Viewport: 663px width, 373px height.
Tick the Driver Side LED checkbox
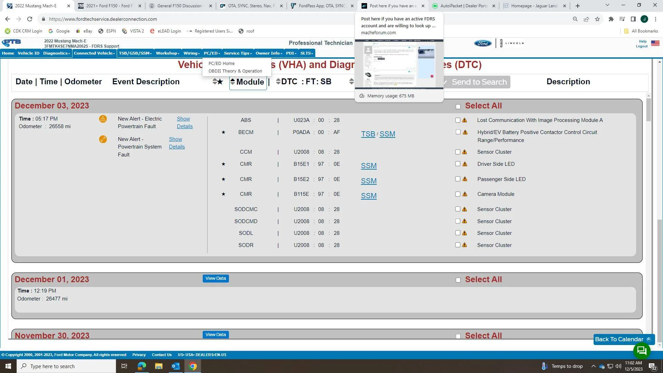[458, 164]
